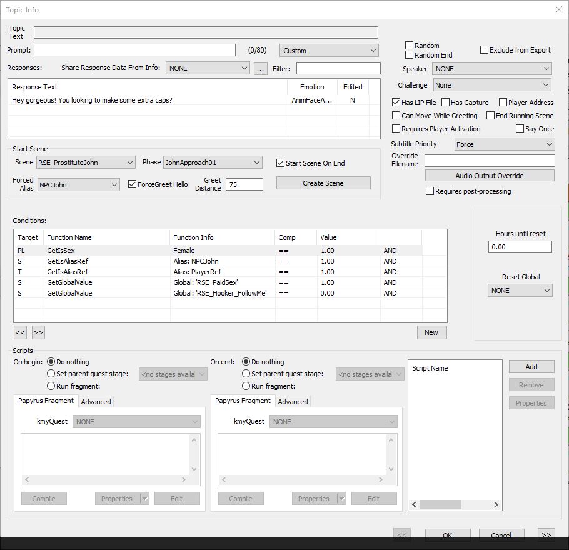Switch to On end Papyrus Fragment tab
Screen dimensions: 569x550
tap(243, 401)
